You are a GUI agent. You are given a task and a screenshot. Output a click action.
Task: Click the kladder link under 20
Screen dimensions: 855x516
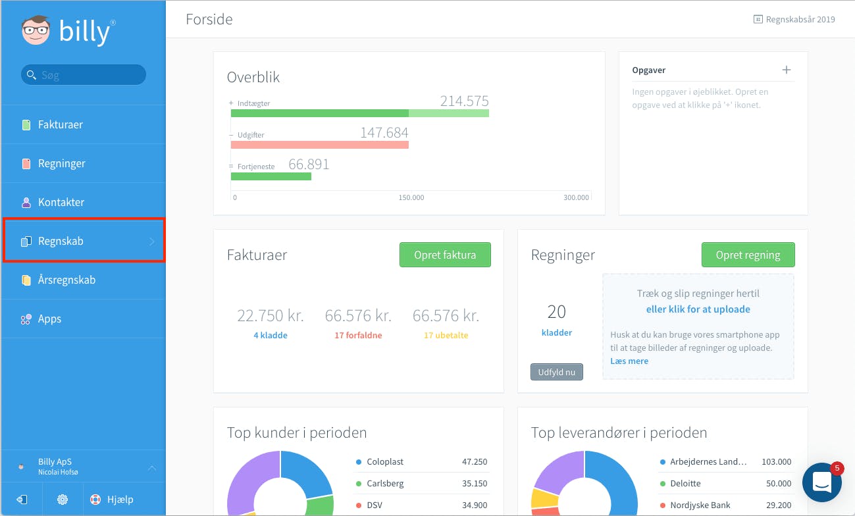[x=557, y=332]
